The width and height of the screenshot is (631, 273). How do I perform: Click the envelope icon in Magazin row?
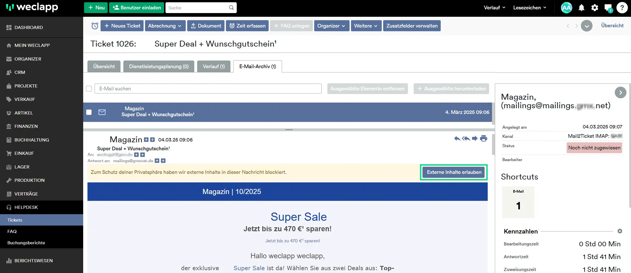[x=102, y=112]
